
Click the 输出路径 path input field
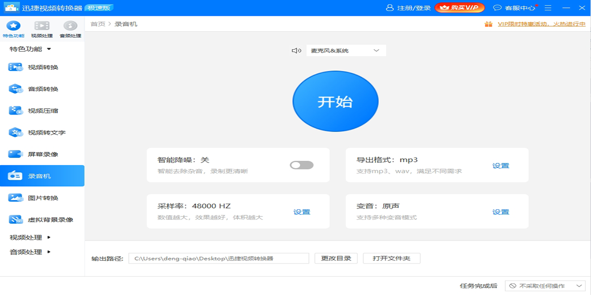click(219, 258)
